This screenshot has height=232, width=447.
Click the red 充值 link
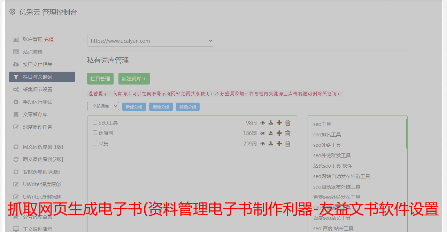tap(49, 39)
